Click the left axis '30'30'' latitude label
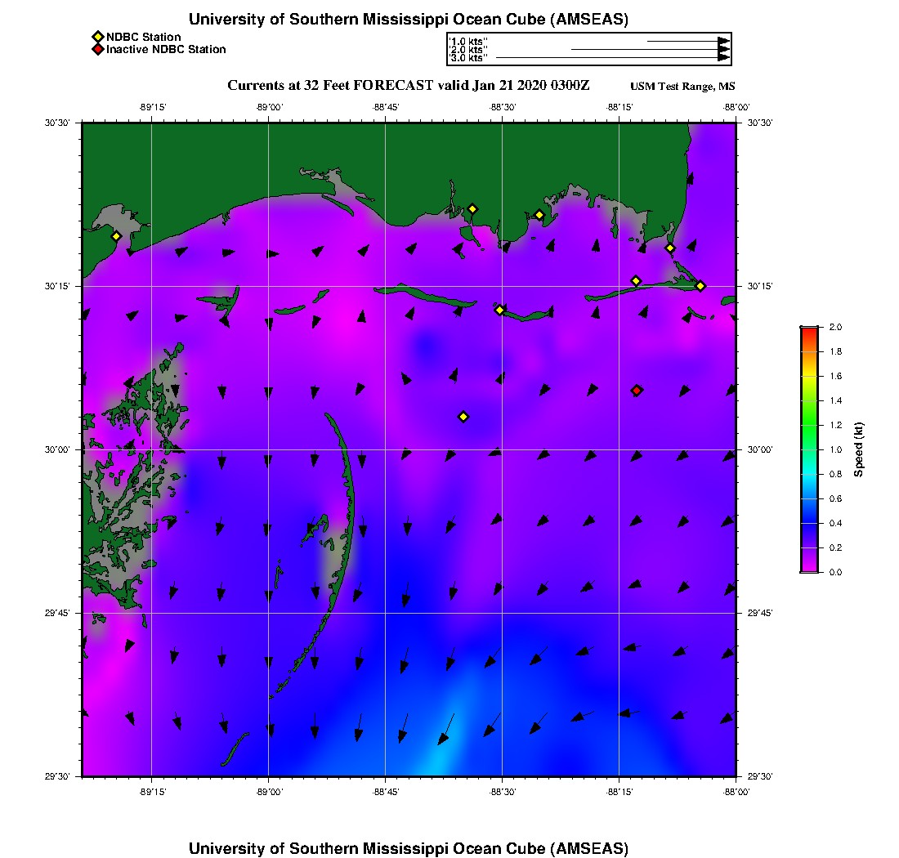Screen dimensions: 899x858 click(57, 123)
